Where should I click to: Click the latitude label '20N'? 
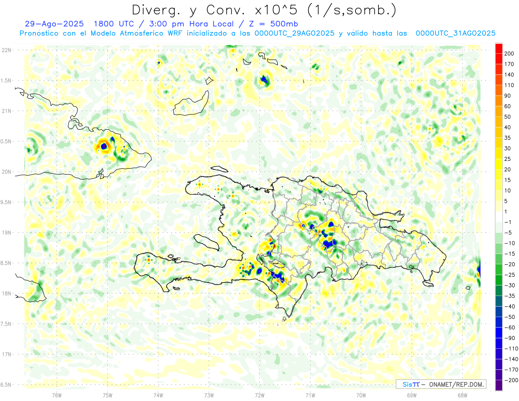pos(6,172)
